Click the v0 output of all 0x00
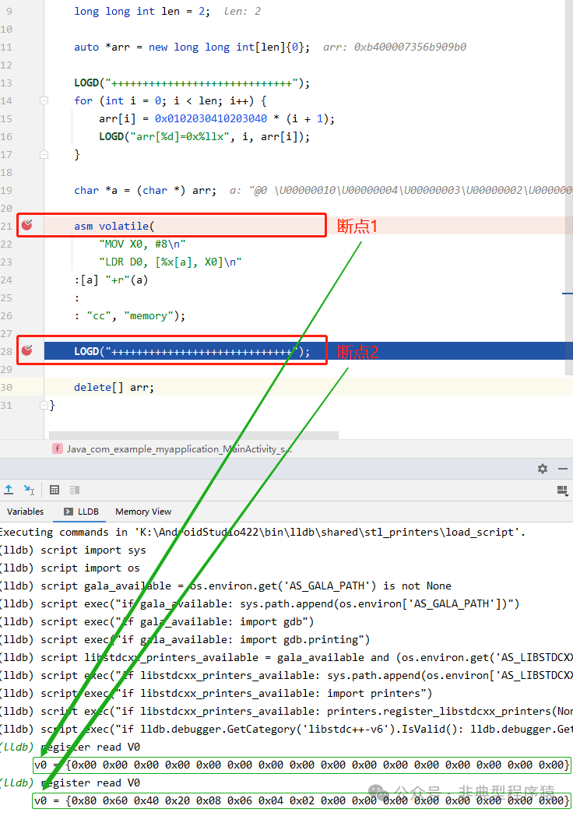The width and height of the screenshot is (573, 816). coord(302,765)
